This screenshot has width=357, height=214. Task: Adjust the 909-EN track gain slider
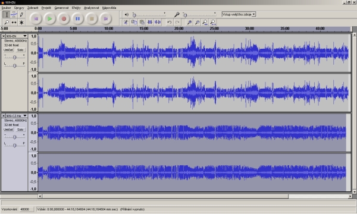coord(14,57)
